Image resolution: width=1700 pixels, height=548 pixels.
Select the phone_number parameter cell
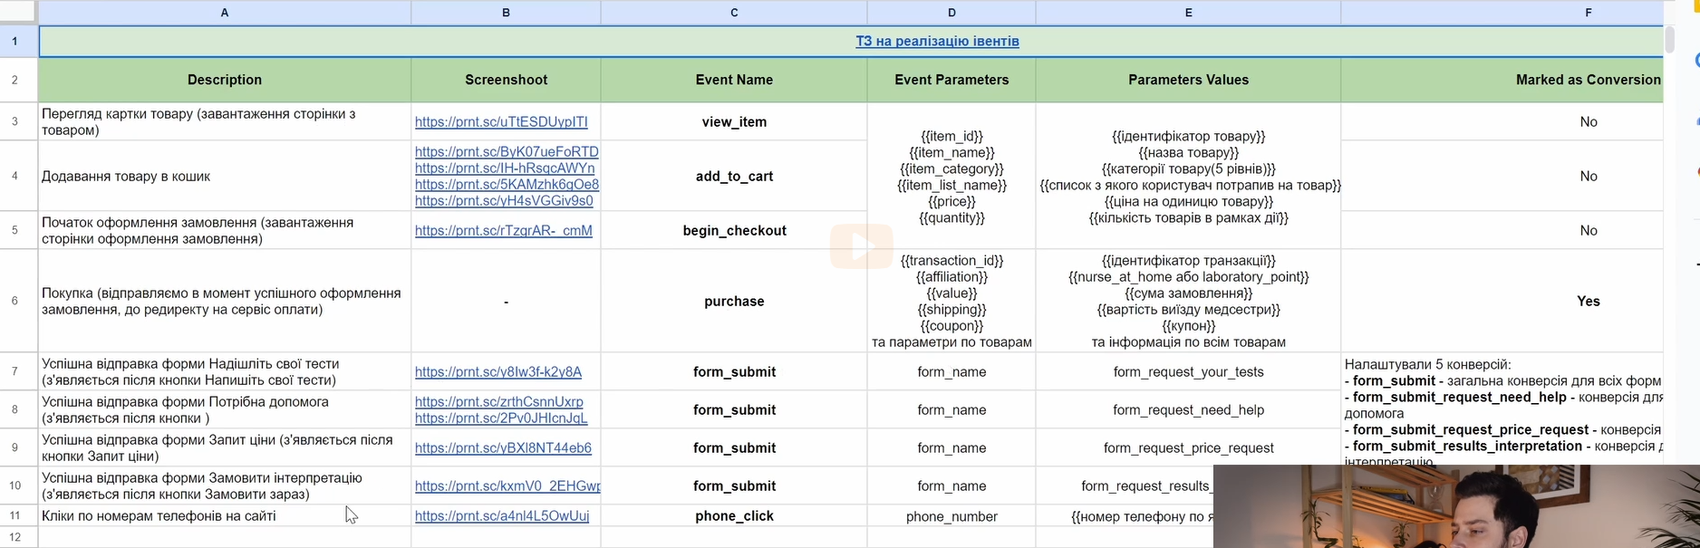[x=951, y=515]
